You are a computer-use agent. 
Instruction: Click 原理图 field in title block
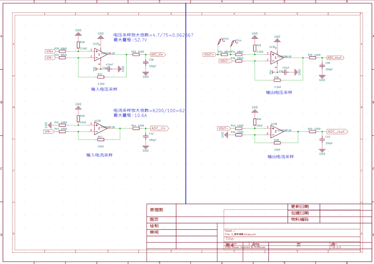click(157, 210)
